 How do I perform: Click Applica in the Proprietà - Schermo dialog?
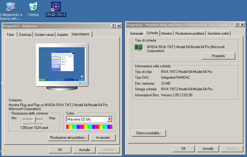click(109, 150)
